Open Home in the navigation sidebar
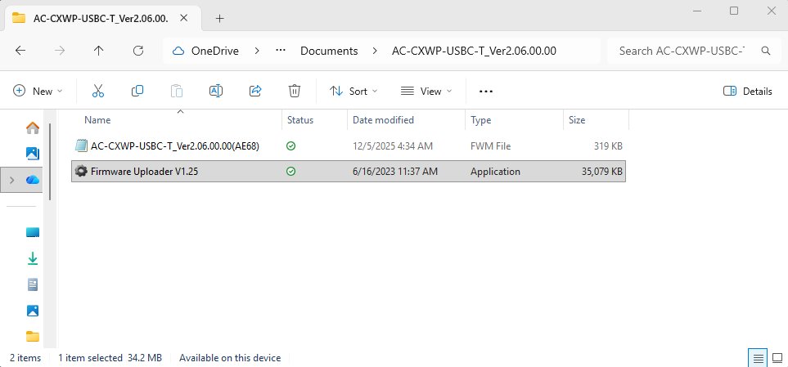This screenshot has height=367, width=788. click(33, 128)
